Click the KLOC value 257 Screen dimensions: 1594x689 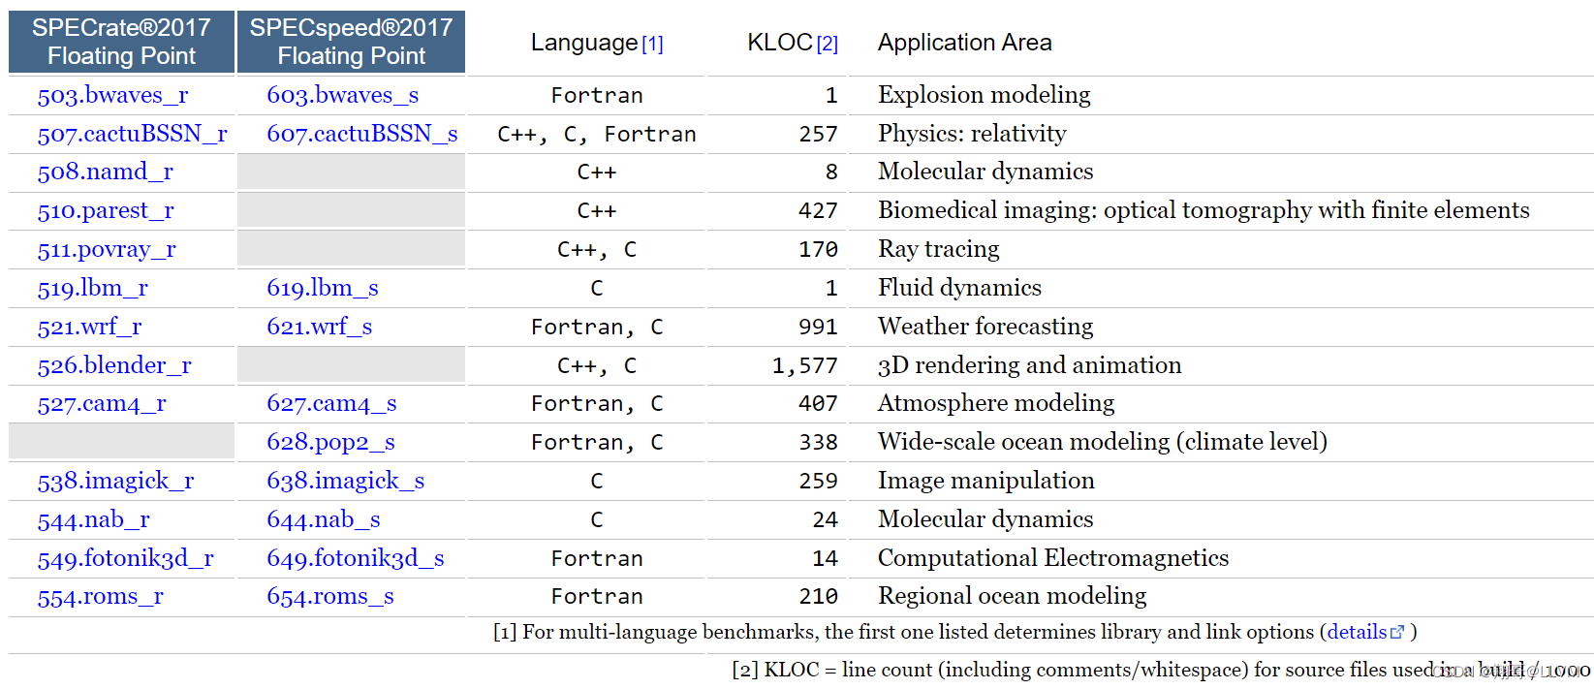click(x=819, y=134)
